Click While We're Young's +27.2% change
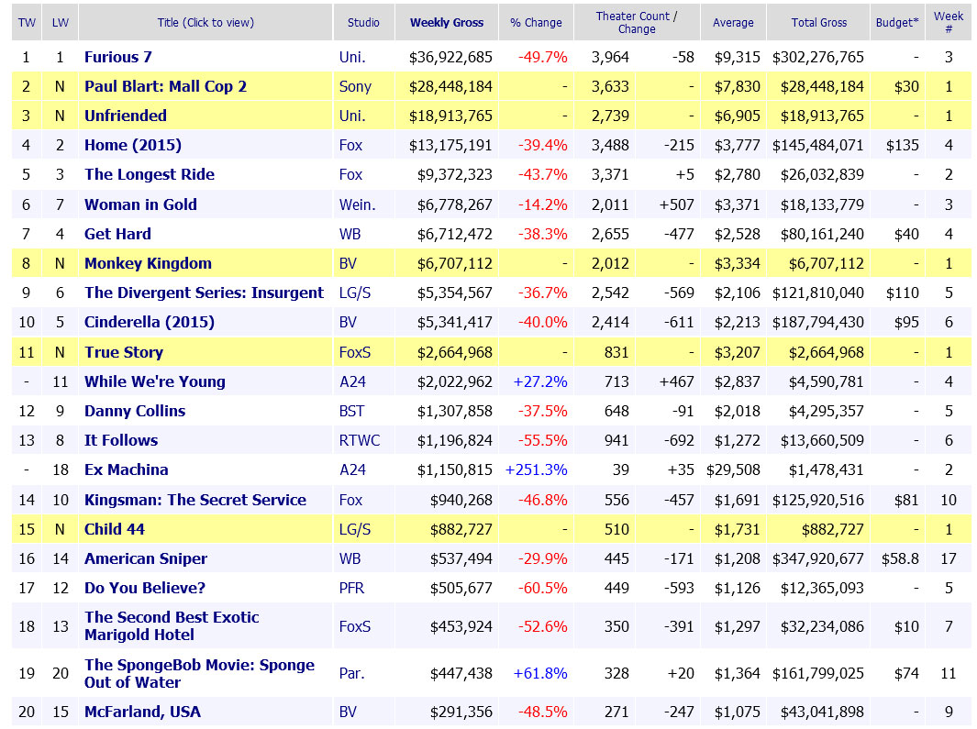The width and height of the screenshot is (977, 729). (540, 381)
